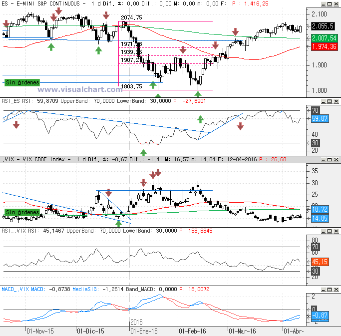Maximize the MACD_.VIX indicator panel
The image size is (341, 336).
pyautogui.click(x=330, y=290)
